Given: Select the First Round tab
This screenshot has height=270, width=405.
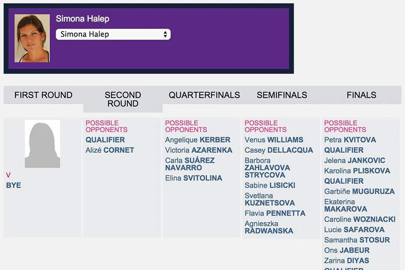Looking at the screenshot, I should 43,95.
